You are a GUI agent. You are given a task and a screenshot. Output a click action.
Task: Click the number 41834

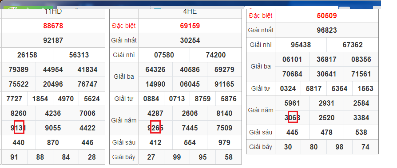[87, 69]
